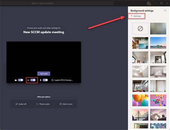Choose the loft with red sofas background
The height and width of the screenshot is (130, 170).
pos(140,86)
